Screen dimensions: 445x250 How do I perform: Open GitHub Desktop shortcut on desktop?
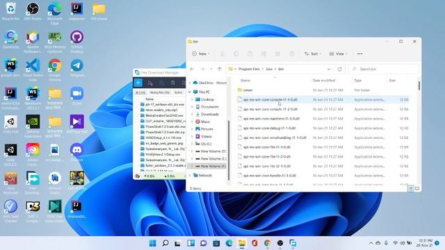(76, 42)
